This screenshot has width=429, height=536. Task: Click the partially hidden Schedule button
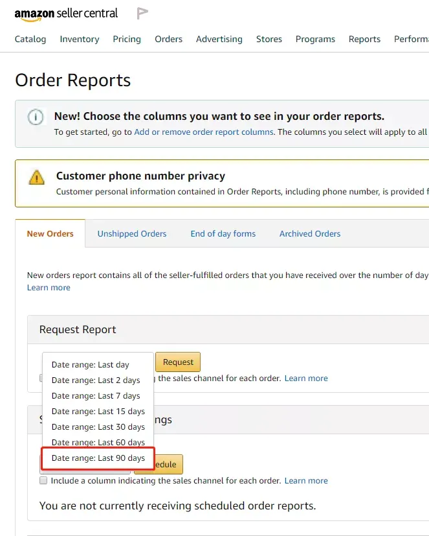pos(169,464)
